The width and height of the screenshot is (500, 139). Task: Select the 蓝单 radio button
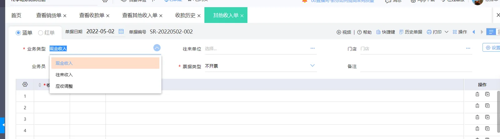point(18,33)
